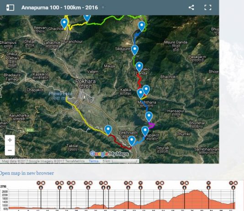Zoom in with the plus button
Viewport: 244px width, 211px height.
[10, 140]
